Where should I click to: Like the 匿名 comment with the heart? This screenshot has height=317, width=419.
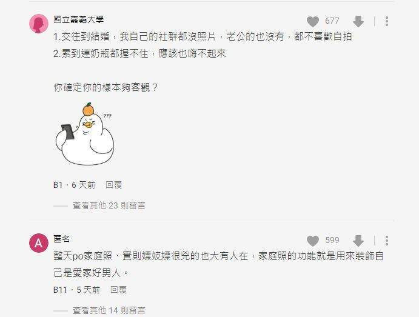313,241
